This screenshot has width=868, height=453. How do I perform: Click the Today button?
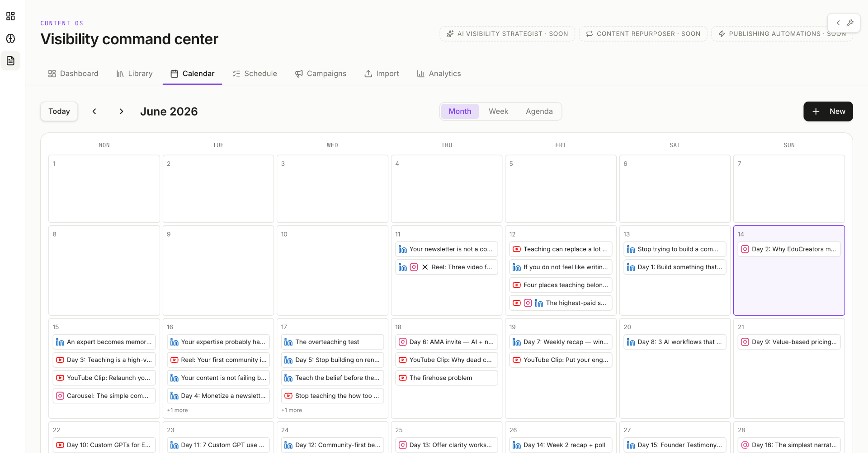click(x=59, y=112)
